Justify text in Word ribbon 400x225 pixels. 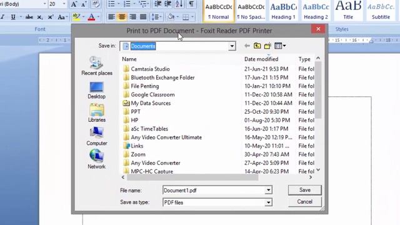143,17
